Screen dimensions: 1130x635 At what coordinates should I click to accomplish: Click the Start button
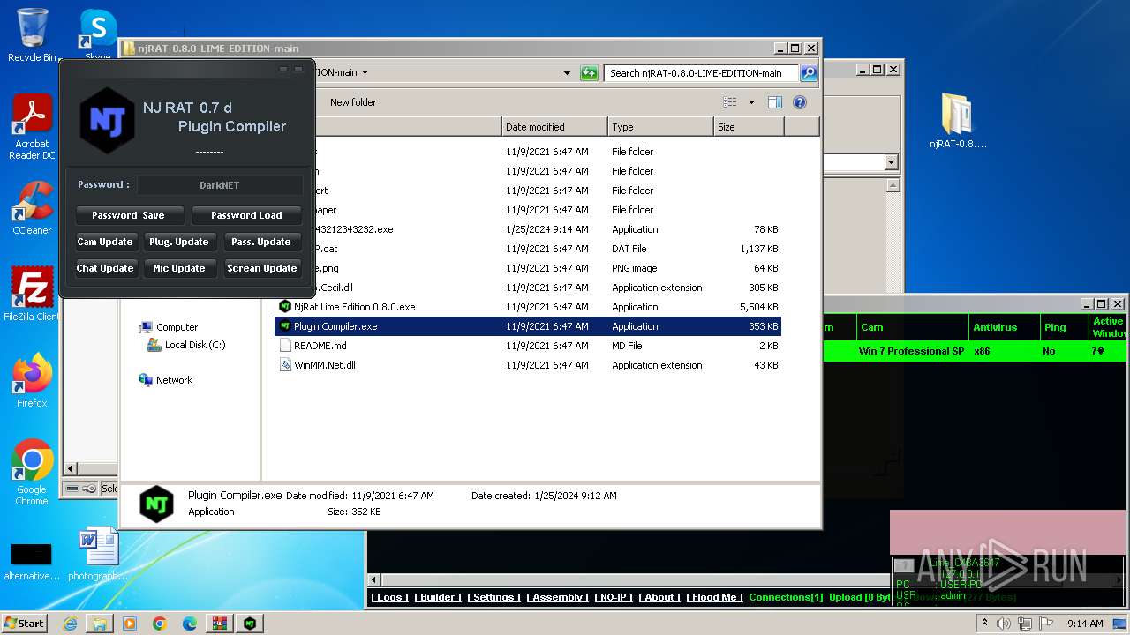[25, 623]
